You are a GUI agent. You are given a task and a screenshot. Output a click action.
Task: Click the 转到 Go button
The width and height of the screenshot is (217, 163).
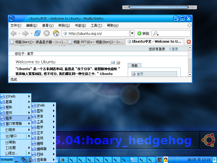tap(143, 33)
